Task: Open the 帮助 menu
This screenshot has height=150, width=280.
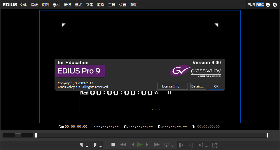Action: (x=134, y=5)
